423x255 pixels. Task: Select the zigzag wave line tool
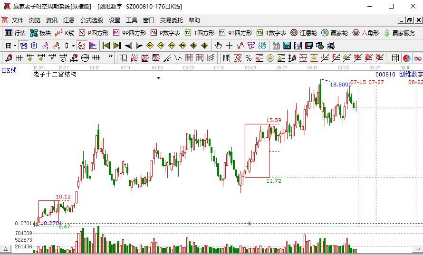tap(178, 57)
